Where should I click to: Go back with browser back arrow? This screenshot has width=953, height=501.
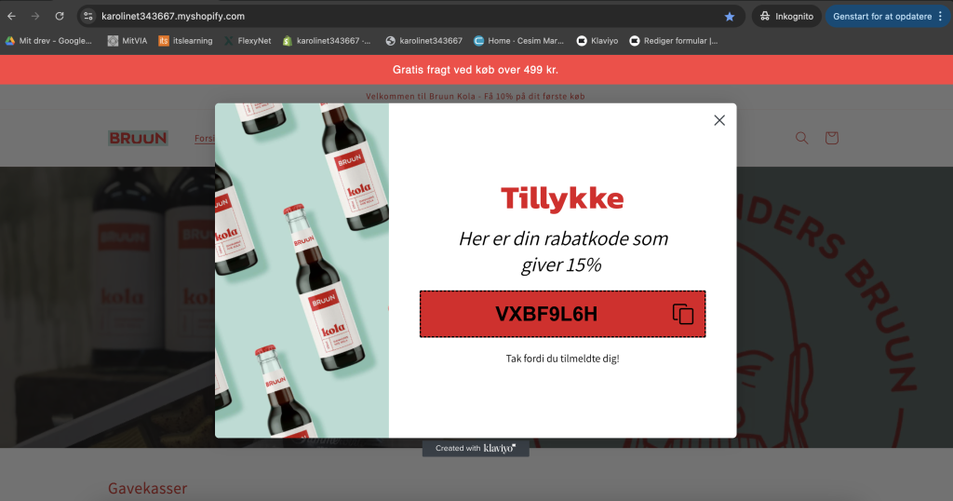pyautogui.click(x=11, y=17)
